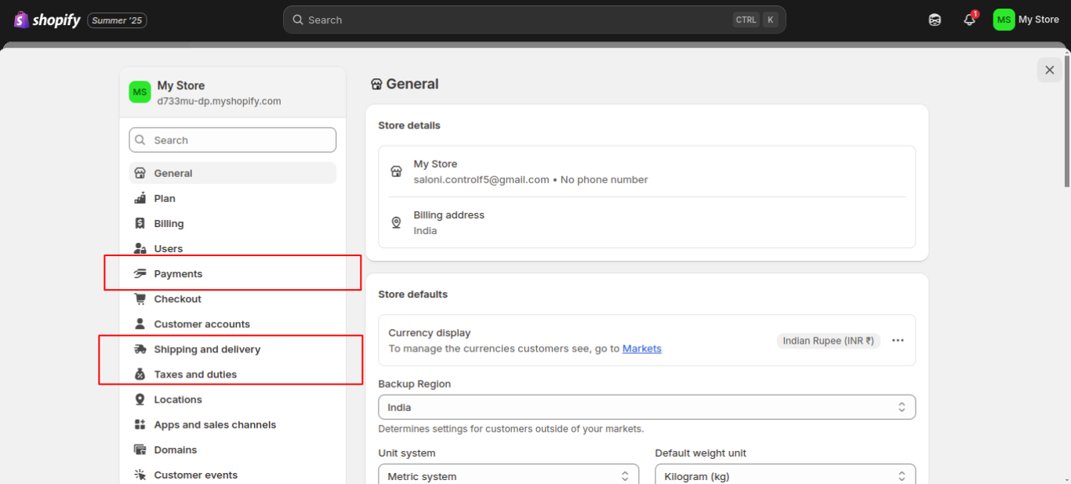Open the notifications bell icon
This screenshot has height=484, width=1071.
[970, 20]
